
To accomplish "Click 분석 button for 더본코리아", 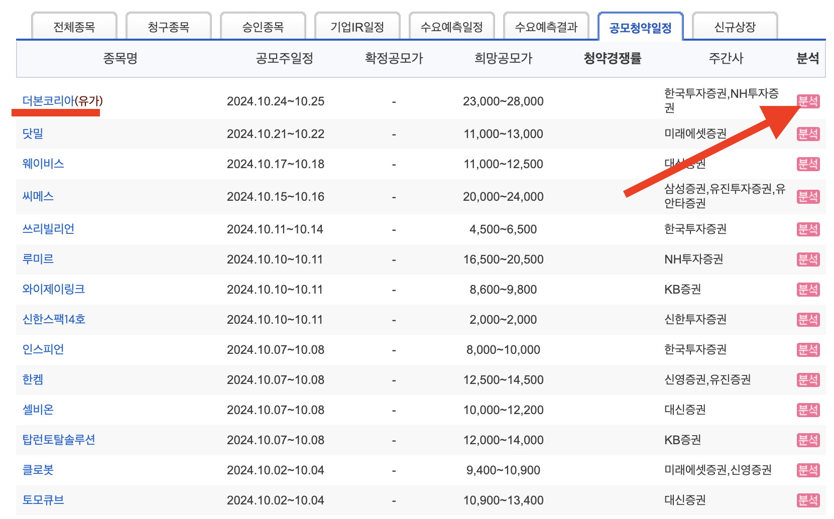I will click(808, 101).
